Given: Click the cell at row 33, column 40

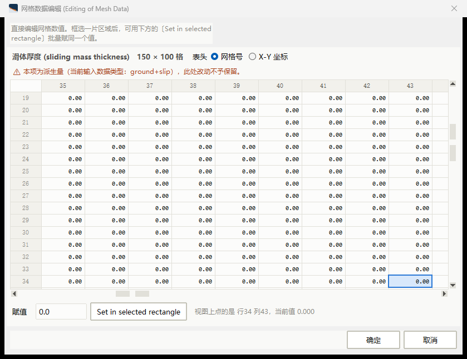Looking at the screenshot, I should click(281, 269).
